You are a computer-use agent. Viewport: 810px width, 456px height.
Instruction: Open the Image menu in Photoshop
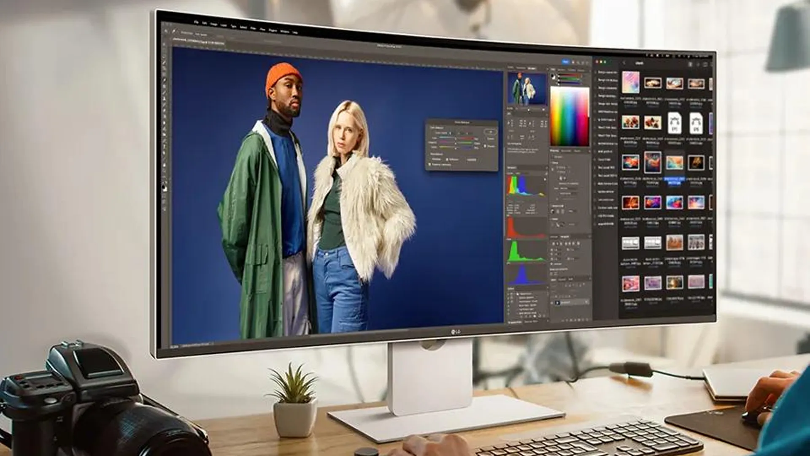coord(213,24)
